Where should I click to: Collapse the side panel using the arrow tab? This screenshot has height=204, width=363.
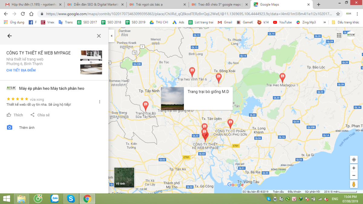pyautogui.click(x=111, y=36)
